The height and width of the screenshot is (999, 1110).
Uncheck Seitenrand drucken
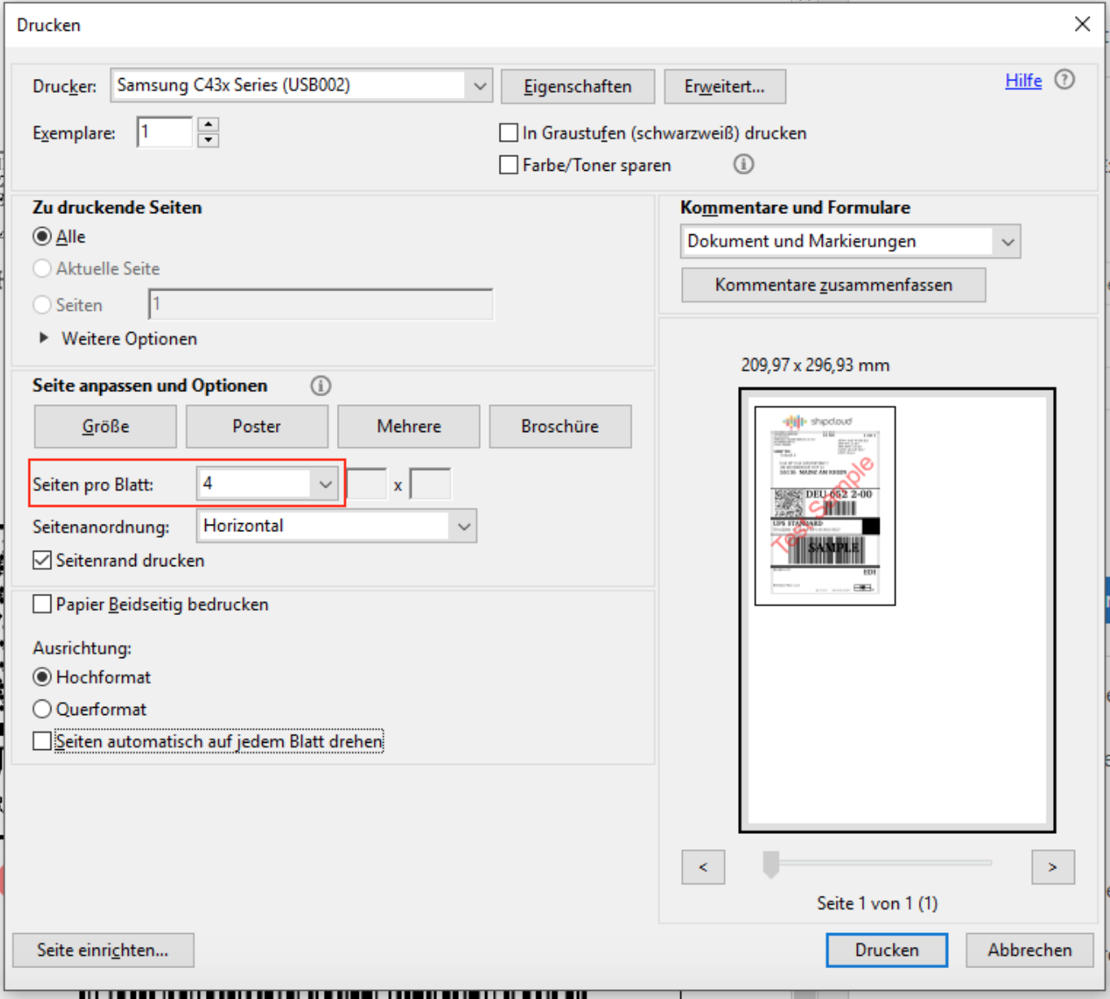click(42, 561)
